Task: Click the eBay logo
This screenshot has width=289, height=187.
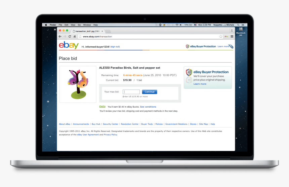Action: point(69,45)
